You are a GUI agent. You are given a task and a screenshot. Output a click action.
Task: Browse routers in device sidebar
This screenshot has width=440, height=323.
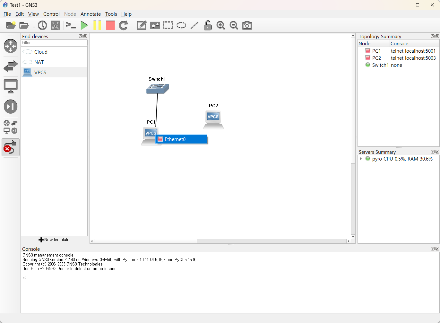coord(11,46)
